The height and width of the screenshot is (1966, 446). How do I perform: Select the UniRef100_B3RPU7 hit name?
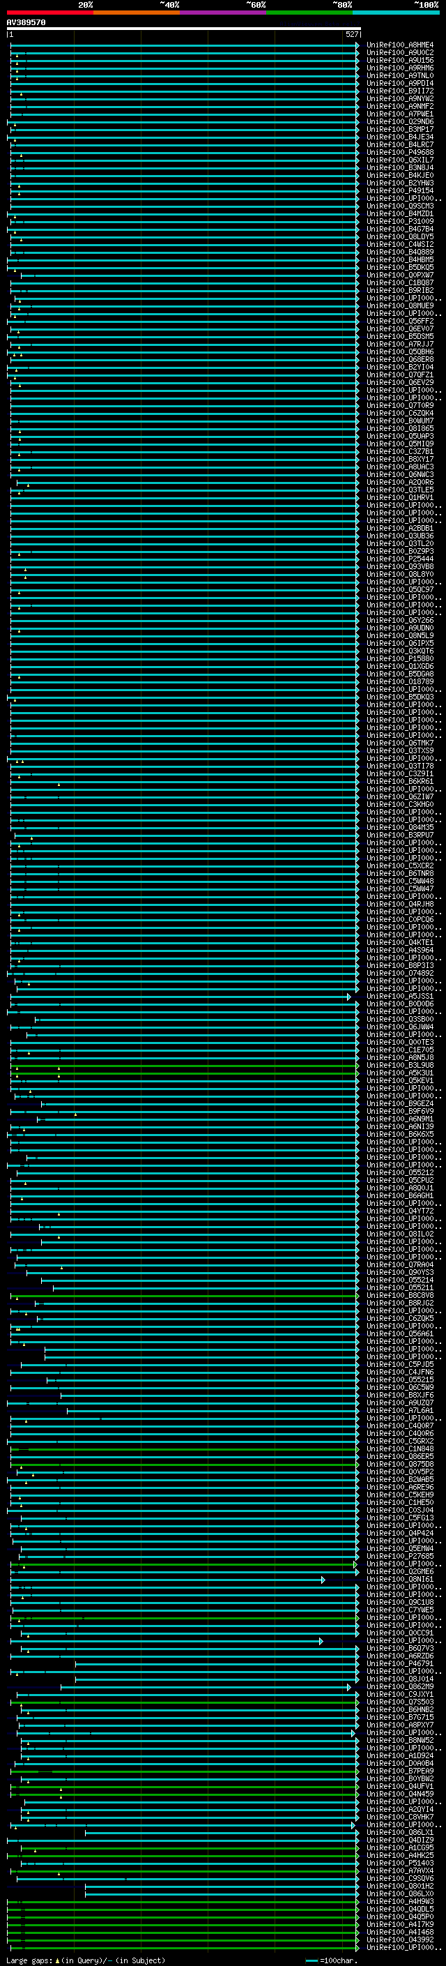coord(399,835)
